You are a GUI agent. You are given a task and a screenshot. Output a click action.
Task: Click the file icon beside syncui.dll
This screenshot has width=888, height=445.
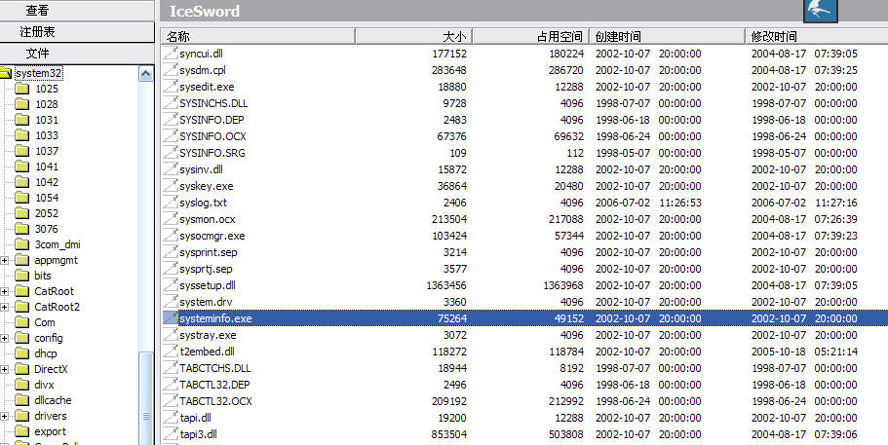point(171,54)
